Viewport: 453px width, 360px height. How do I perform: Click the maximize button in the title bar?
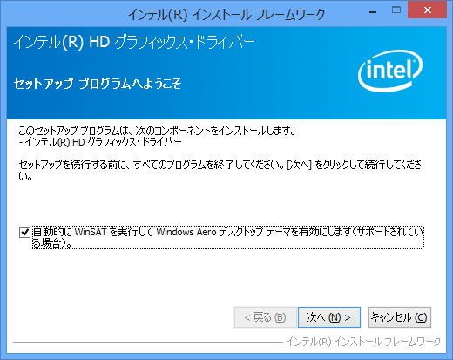coord(396,10)
